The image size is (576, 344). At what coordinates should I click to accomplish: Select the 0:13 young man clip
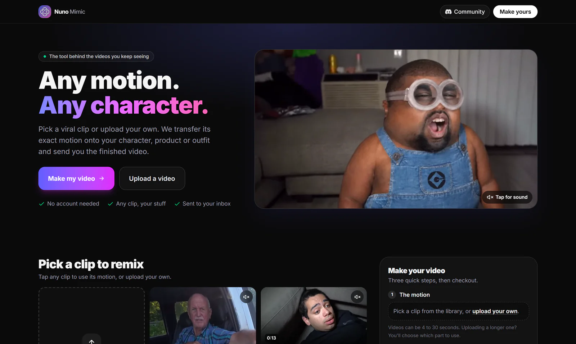click(314, 316)
